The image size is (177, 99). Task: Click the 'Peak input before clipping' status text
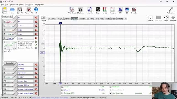(88, 98)
